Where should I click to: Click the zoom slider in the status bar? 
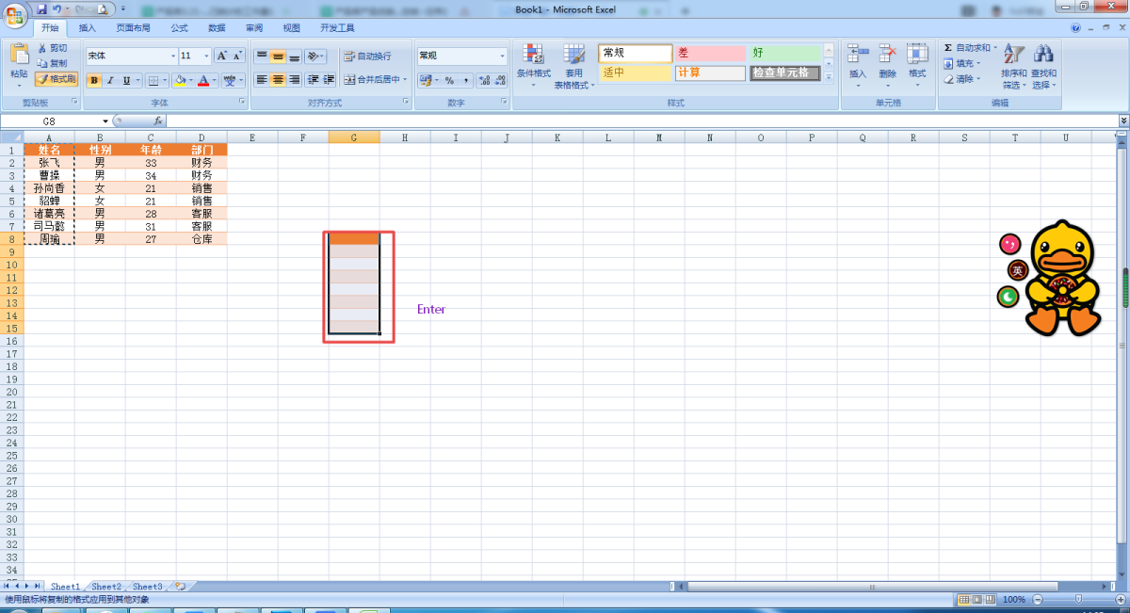[1078, 599]
